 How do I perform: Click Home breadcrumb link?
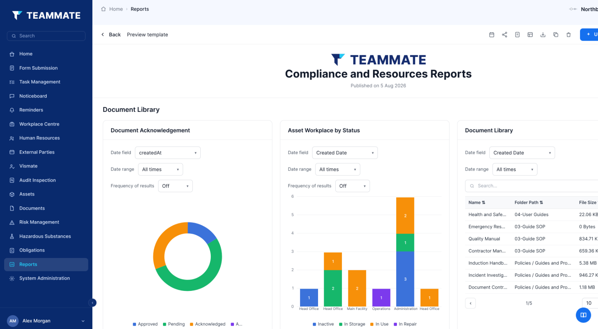pos(116,9)
